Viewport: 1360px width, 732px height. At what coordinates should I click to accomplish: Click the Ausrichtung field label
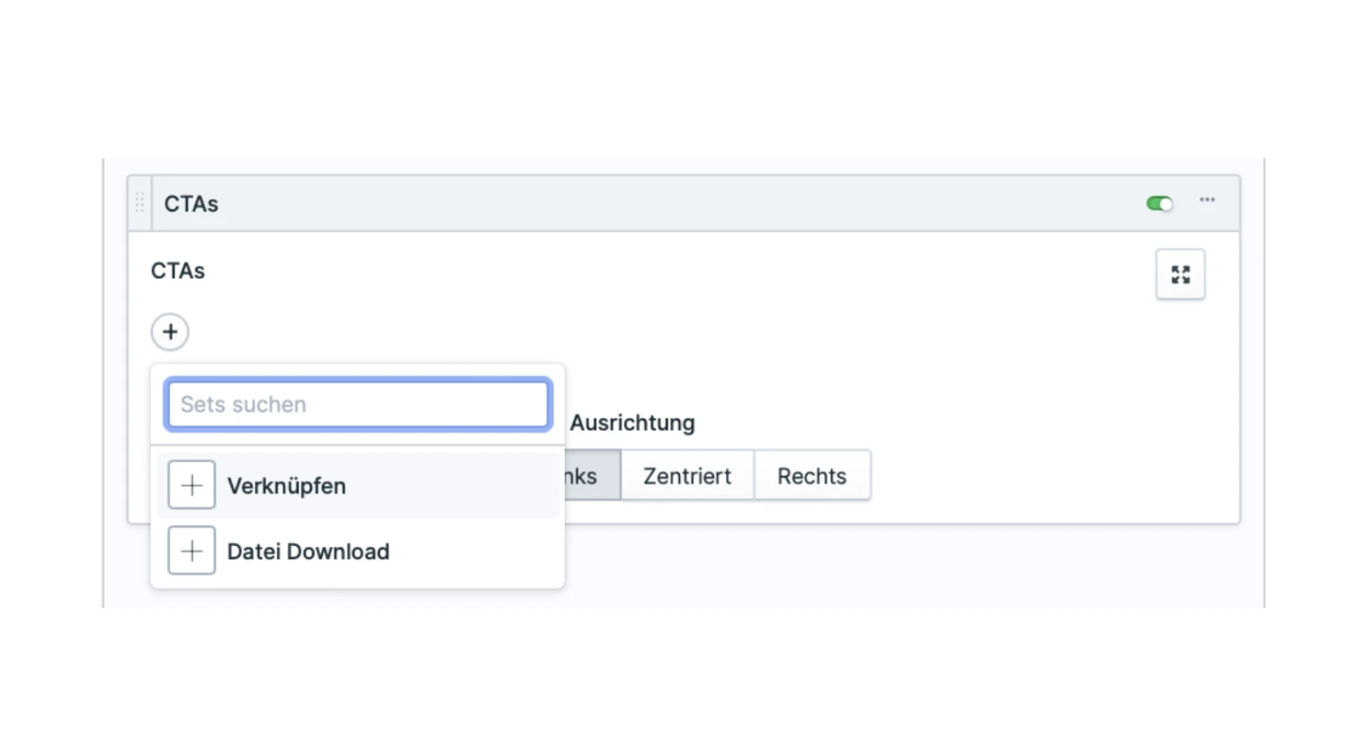[x=632, y=423]
